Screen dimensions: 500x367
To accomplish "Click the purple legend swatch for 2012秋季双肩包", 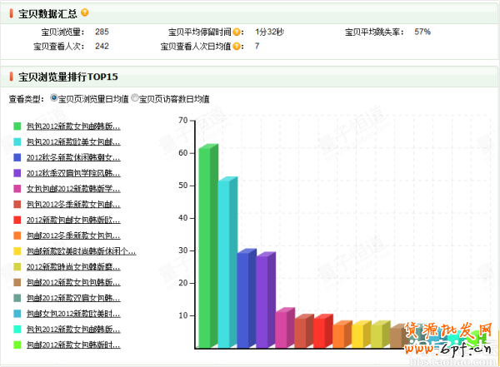I will (x=17, y=173).
